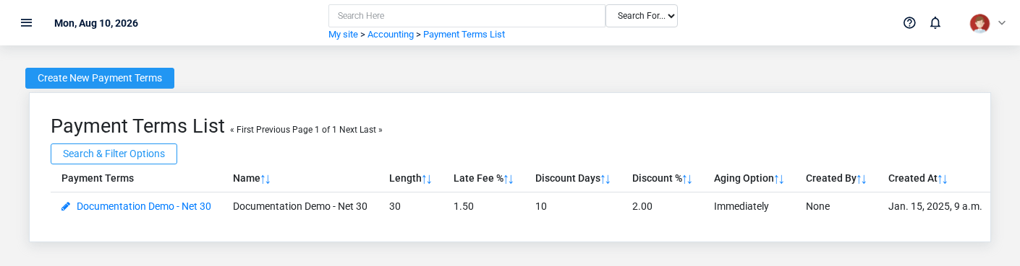Sort by Discount Days arrows
The height and width of the screenshot is (266, 1020).
pyautogui.click(x=605, y=179)
